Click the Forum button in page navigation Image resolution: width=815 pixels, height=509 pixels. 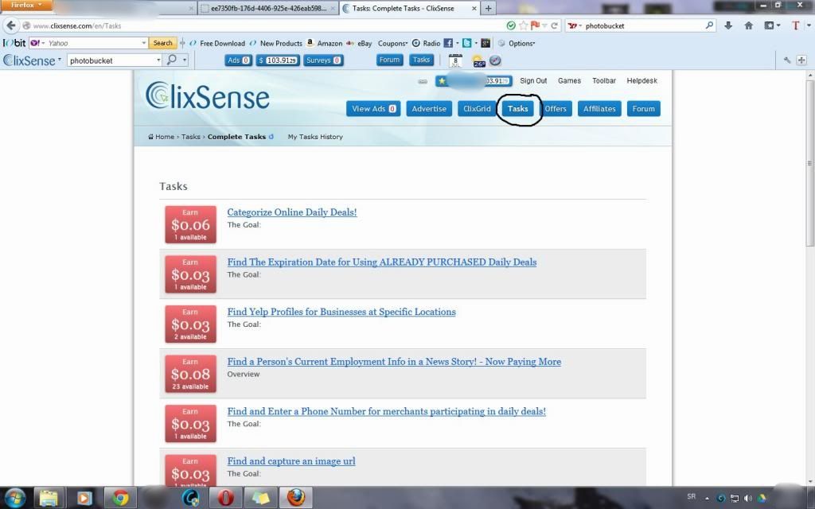click(x=643, y=108)
